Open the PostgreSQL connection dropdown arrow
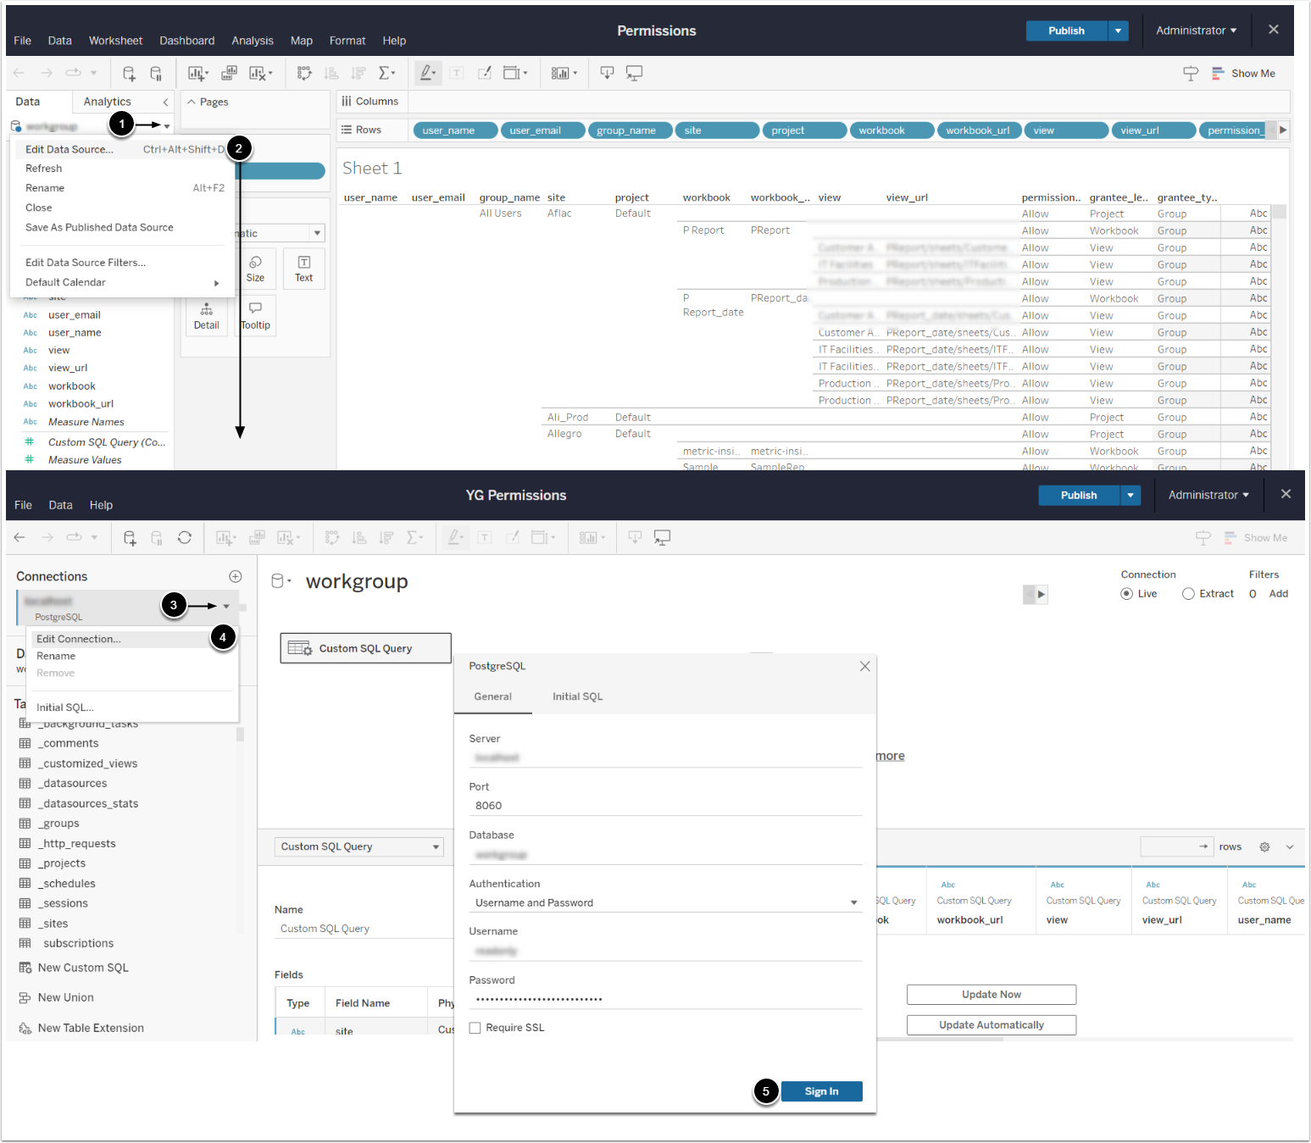Viewport: 1311px width, 1143px height. coord(226,607)
